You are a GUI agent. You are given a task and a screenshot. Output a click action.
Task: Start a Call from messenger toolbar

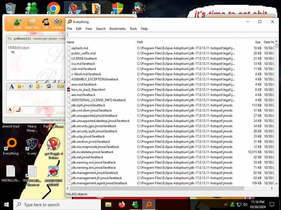click(45, 24)
